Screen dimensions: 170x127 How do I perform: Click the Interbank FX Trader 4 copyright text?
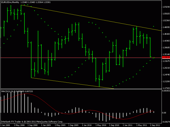click(x=32, y=122)
